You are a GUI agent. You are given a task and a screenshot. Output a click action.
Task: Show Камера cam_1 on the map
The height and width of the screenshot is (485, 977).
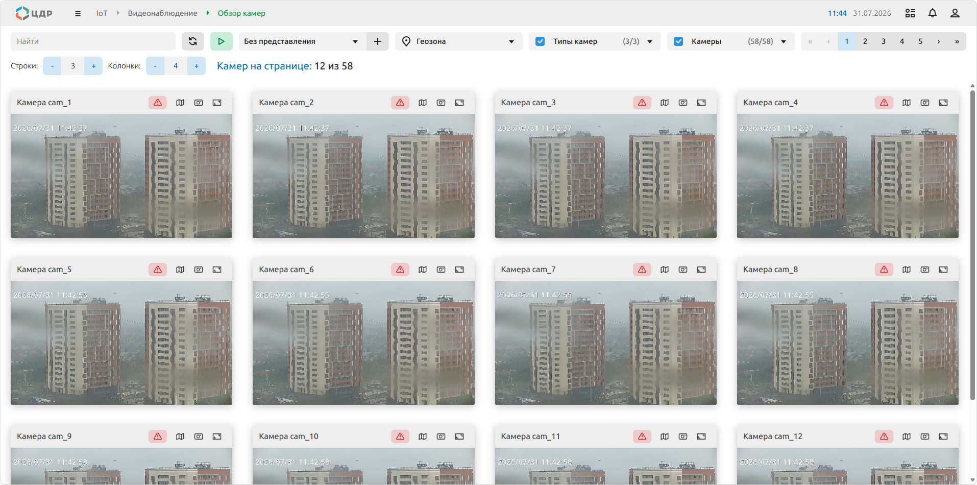tap(180, 103)
